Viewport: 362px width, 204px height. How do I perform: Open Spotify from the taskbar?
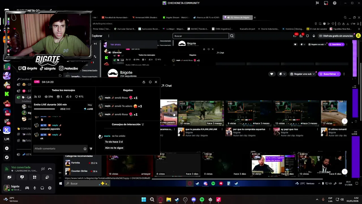coord(202,199)
